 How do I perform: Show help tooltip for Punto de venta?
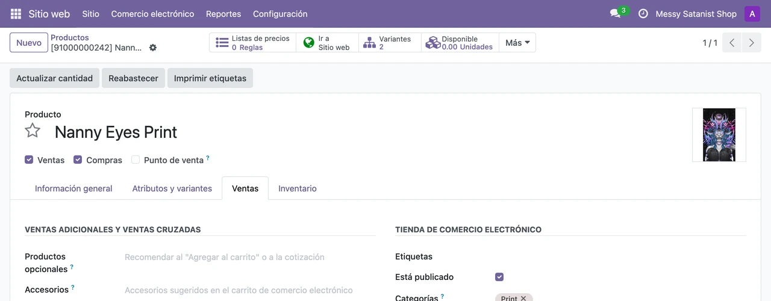tap(208, 158)
